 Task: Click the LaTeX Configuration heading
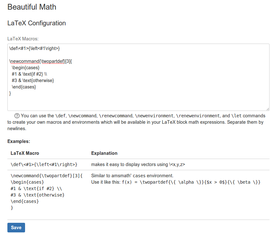click(37, 23)
